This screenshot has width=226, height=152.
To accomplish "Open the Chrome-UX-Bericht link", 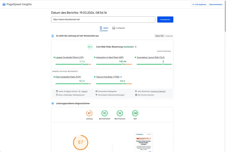I will [158, 91].
